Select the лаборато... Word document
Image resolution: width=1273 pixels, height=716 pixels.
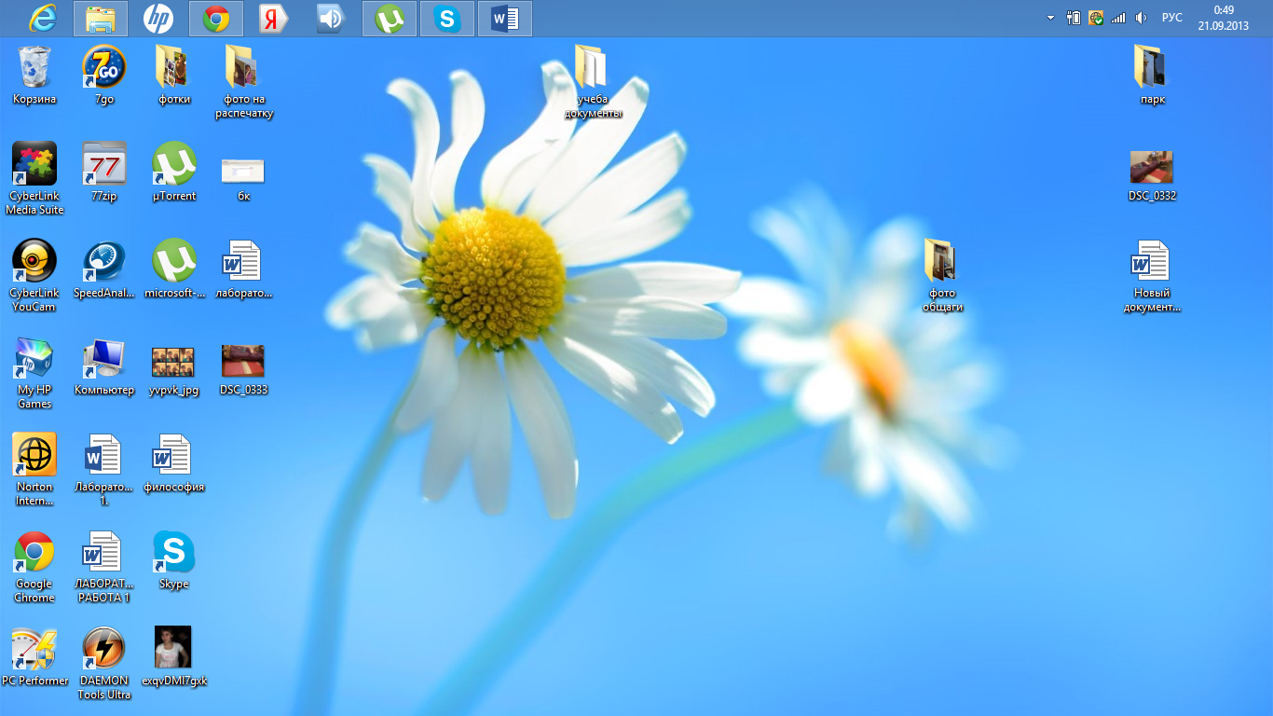[243, 269]
